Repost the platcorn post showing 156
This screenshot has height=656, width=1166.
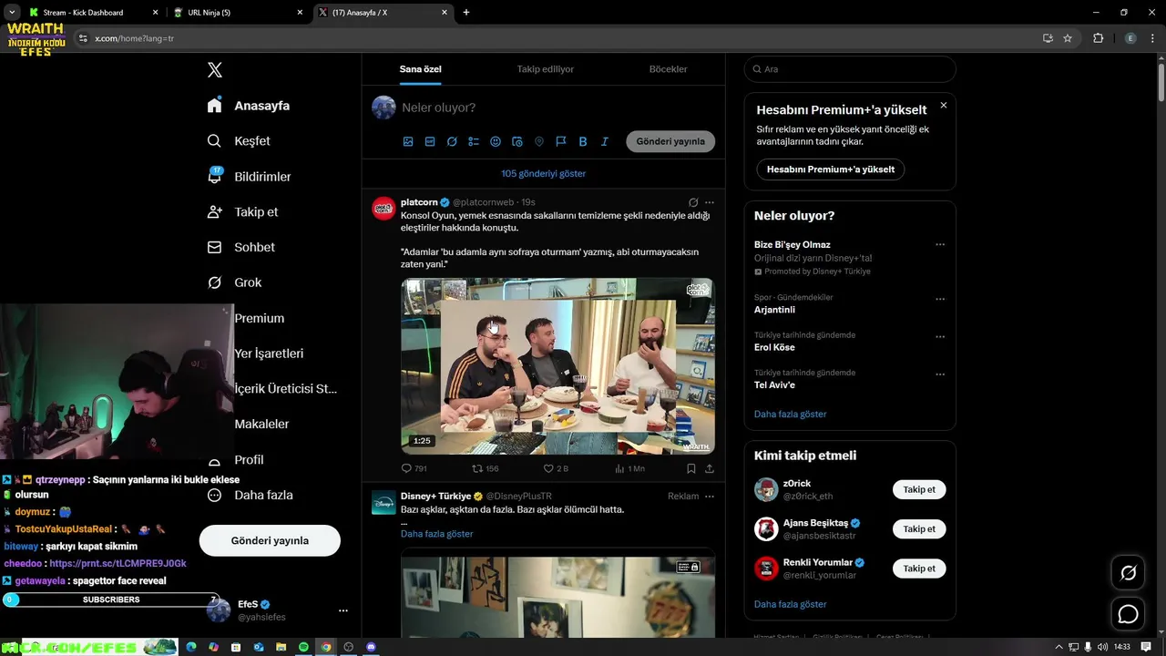(x=485, y=468)
